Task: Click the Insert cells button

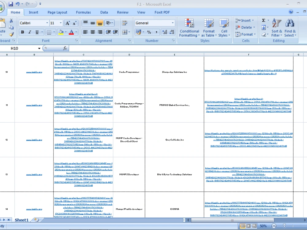Action: pyautogui.click(x=245, y=21)
